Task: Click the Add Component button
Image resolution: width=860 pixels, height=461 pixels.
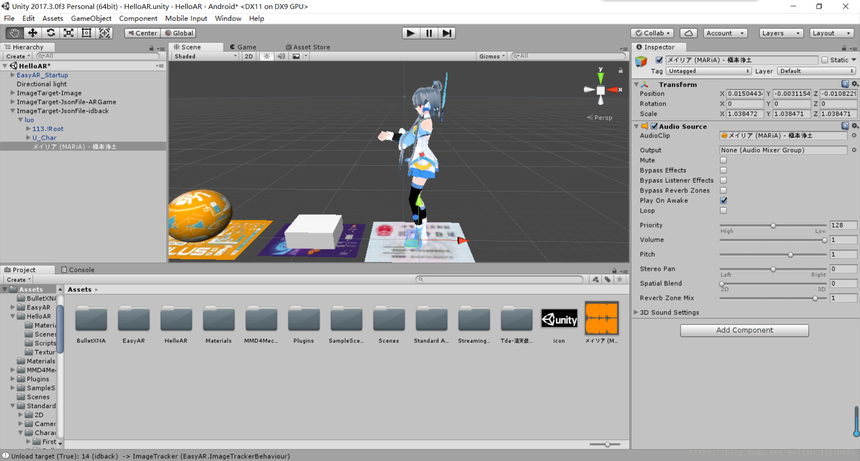Action: point(744,330)
